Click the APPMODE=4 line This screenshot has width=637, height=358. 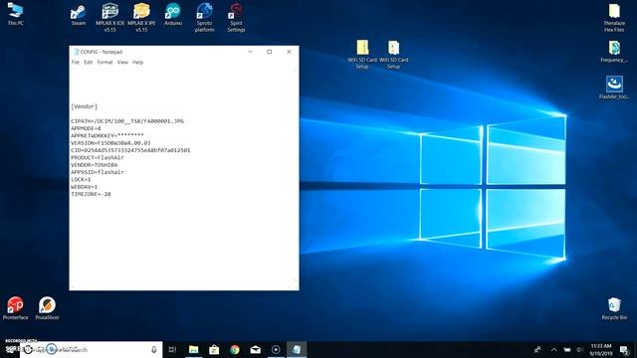(x=86, y=128)
